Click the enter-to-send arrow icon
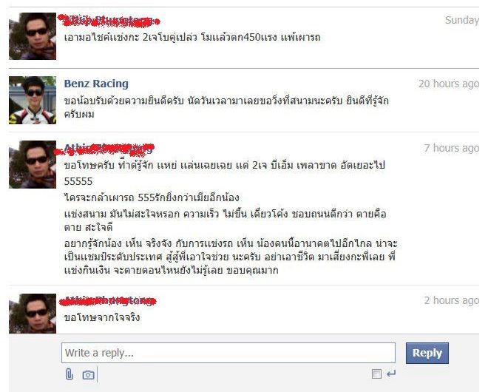Screen dimensions: 491x392 pos(391,374)
